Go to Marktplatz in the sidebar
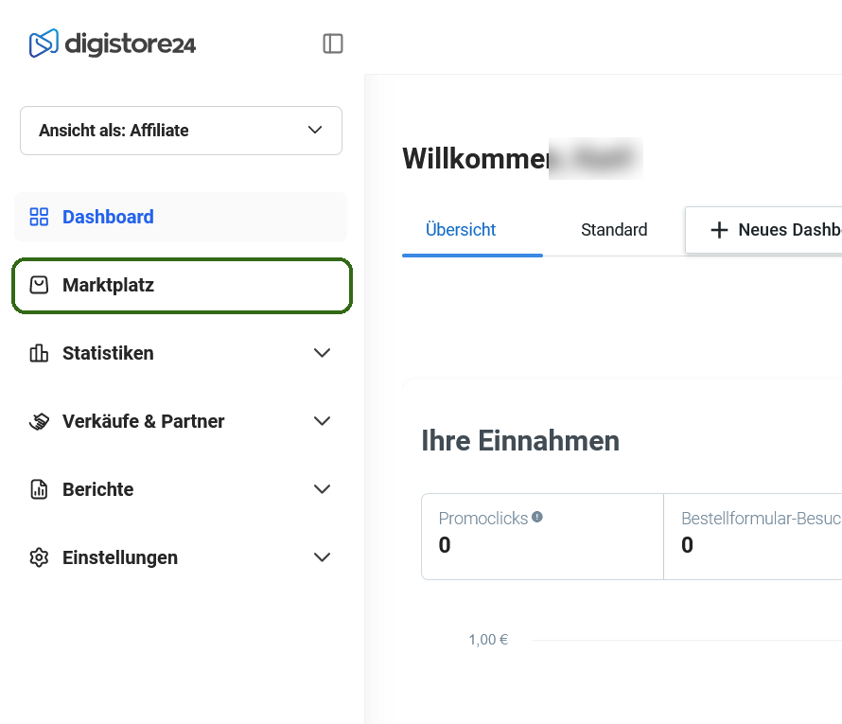Viewport: 842px width, 724px height. pos(182,285)
